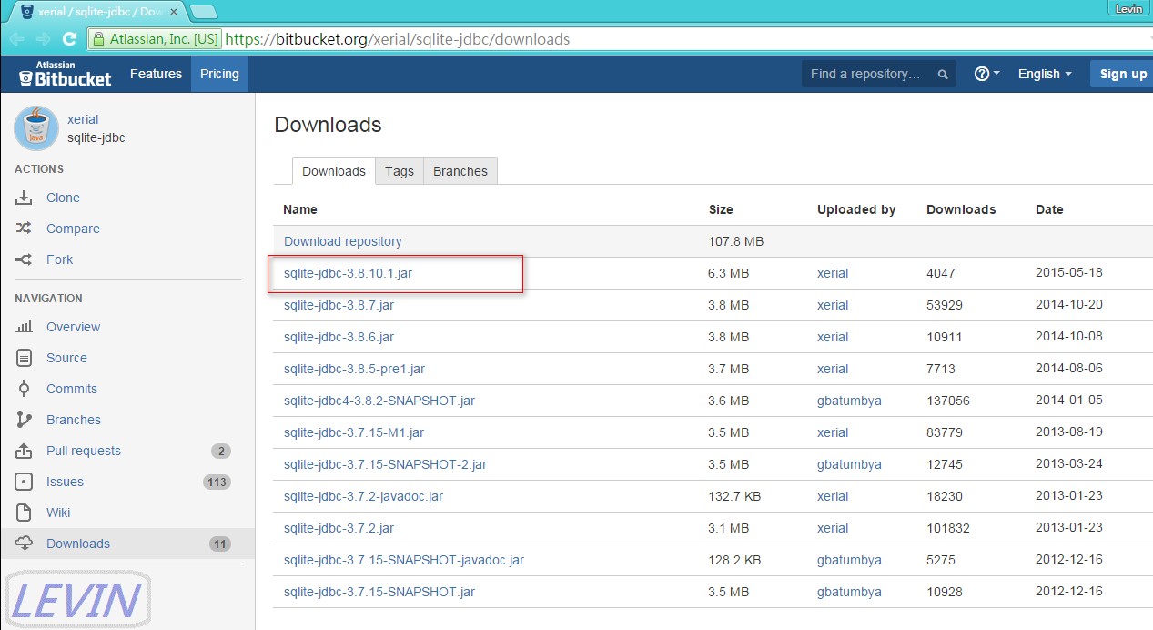This screenshot has width=1153, height=630.
Task: Click the xerial Java avatar
Action: [35, 127]
